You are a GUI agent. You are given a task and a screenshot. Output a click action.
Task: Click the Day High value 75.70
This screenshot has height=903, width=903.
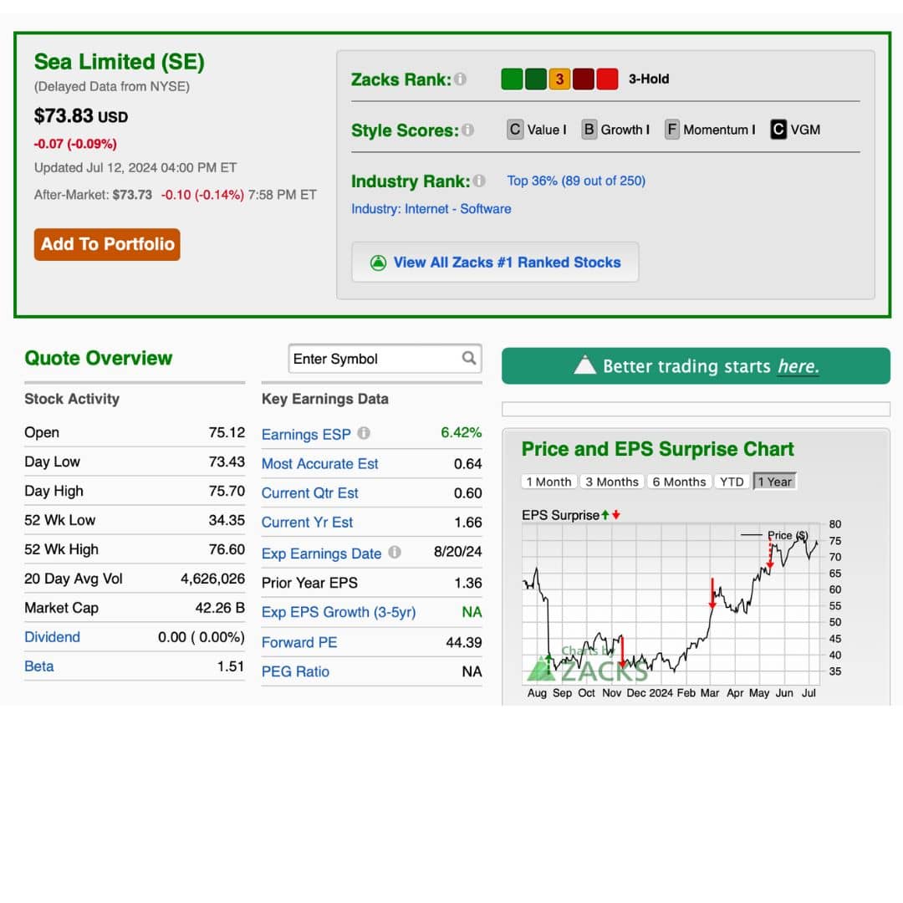pyautogui.click(x=227, y=491)
